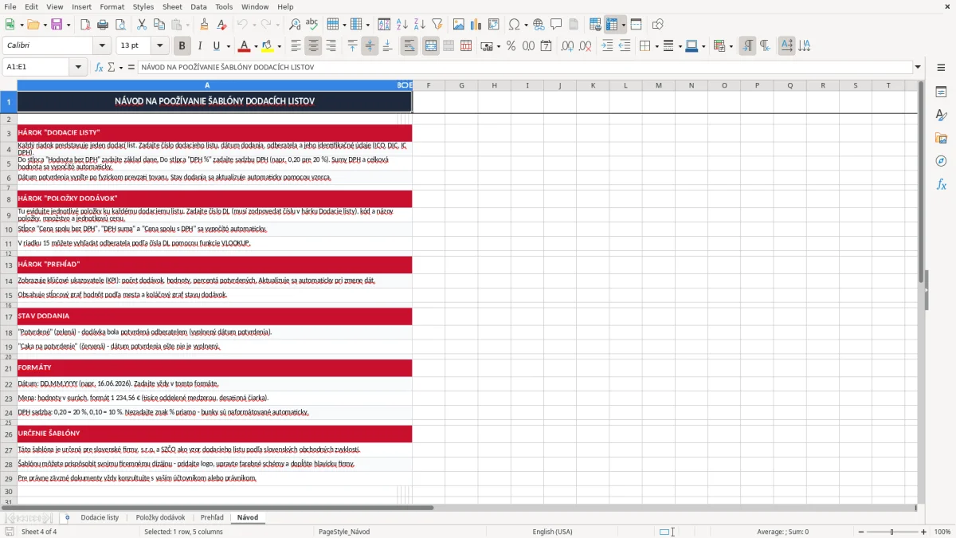Increase the indent
This screenshot has width=956, height=538.
[x=607, y=46]
